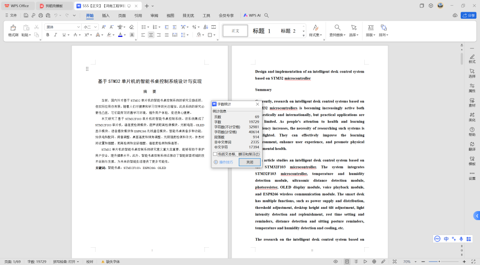Image resolution: width=480 pixels, height=265 pixels.
Task: Click the eye protection mode icon in status bar
Action: (x=335, y=261)
